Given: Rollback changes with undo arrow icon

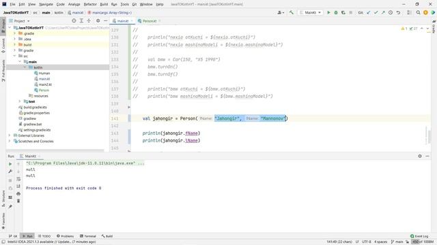Looking at the screenshot, I should [x=398, y=12].
